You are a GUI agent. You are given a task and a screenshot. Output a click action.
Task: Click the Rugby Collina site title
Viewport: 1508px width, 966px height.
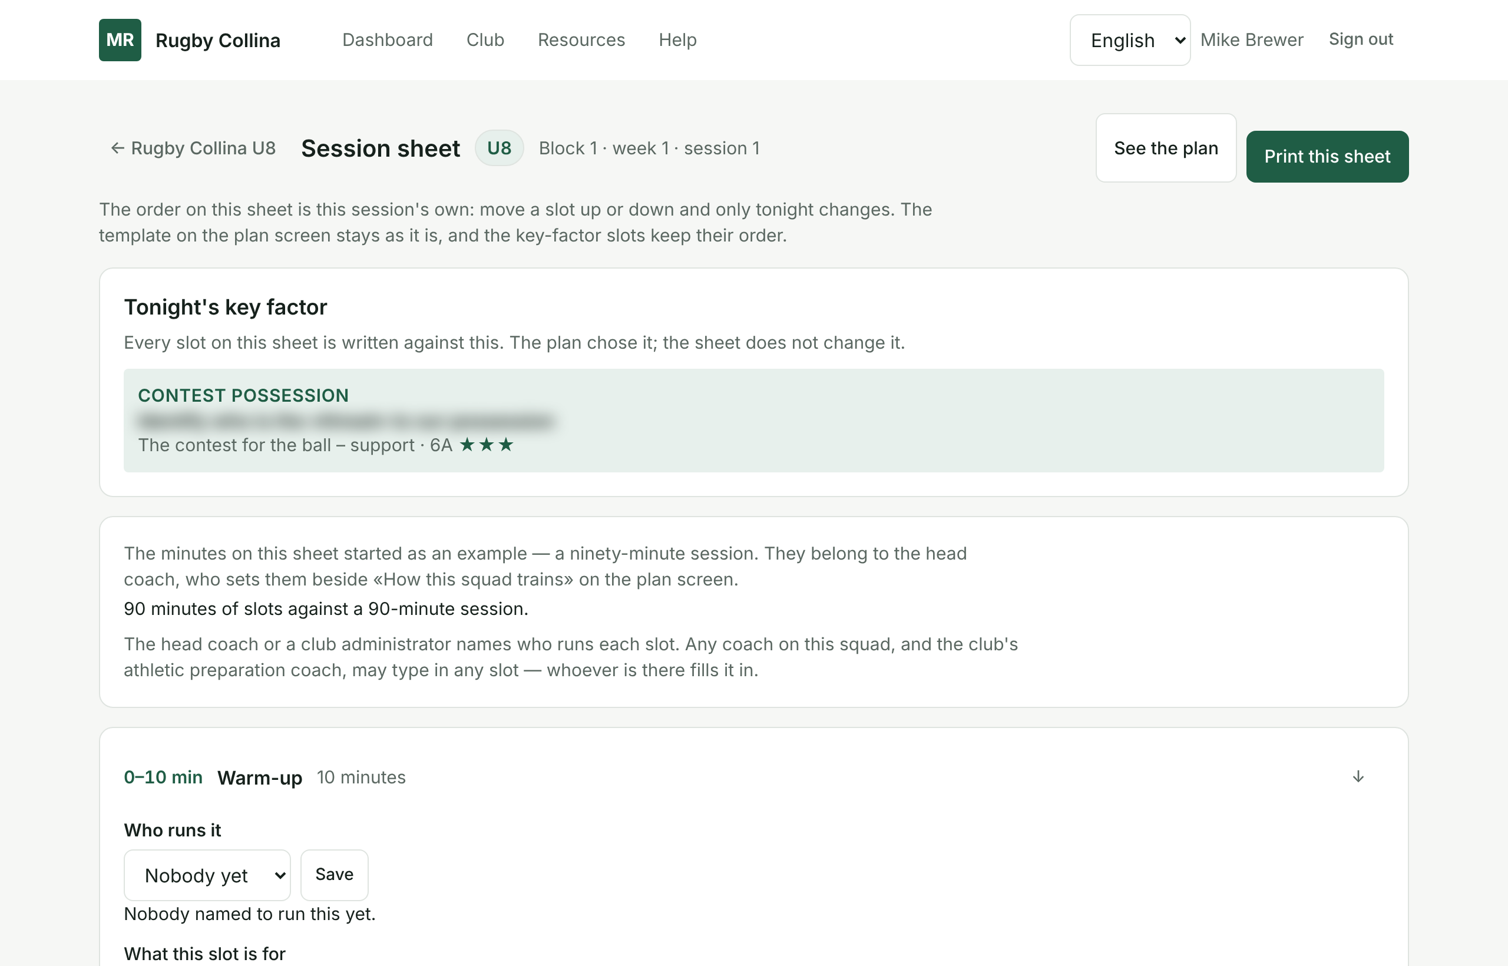pyautogui.click(x=218, y=40)
